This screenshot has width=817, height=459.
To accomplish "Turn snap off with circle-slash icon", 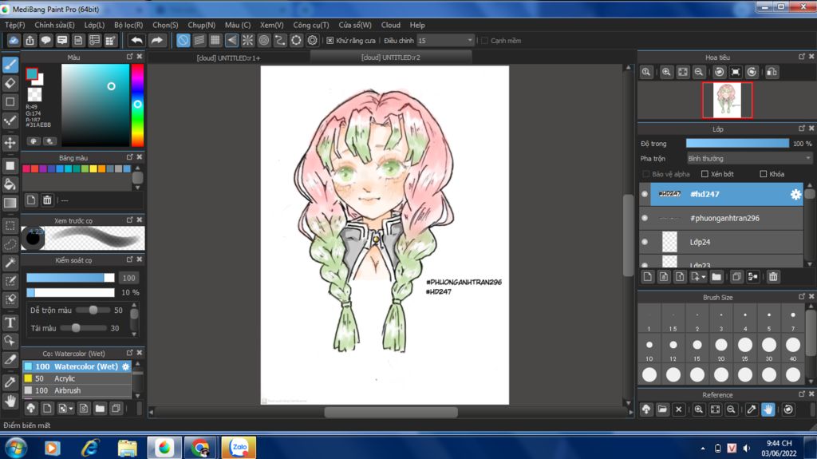I will point(183,40).
